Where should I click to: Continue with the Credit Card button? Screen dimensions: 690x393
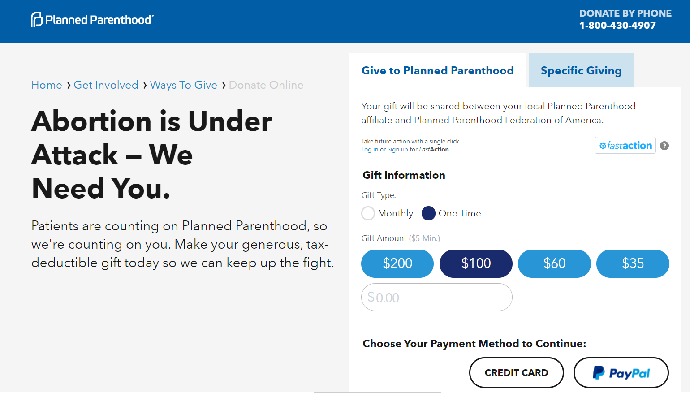516,373
